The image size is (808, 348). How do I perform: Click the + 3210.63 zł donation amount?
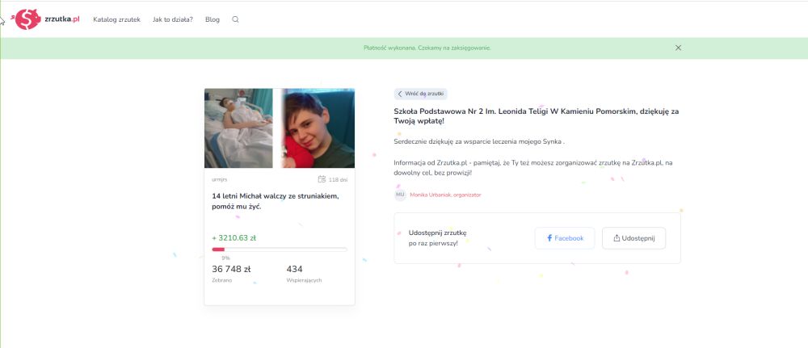(x=234, y=238)
